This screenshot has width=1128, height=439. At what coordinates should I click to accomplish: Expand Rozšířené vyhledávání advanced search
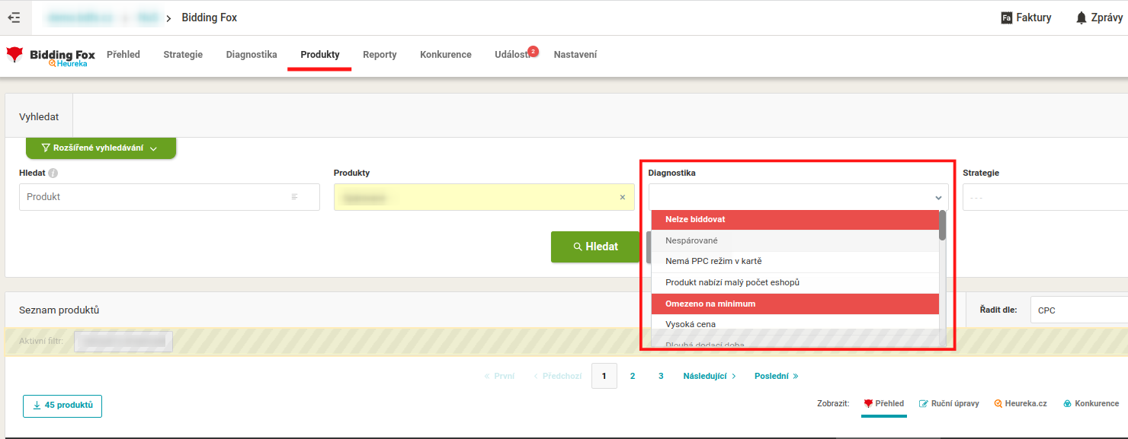click(101, 148)
